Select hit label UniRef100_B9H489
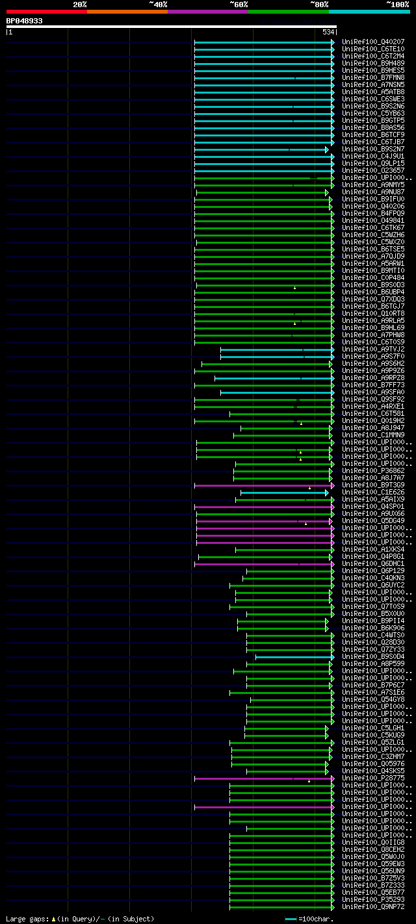Screen dimensions: 416x924 [373, 63]
